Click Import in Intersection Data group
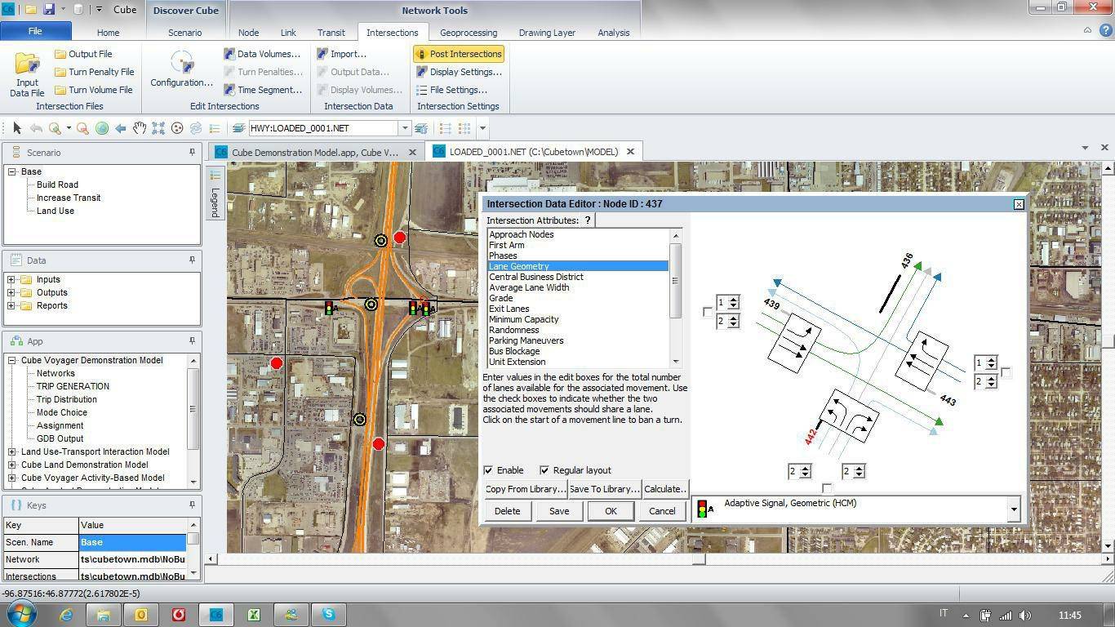This screenshot has width=1115, height=627. point(341,54)
